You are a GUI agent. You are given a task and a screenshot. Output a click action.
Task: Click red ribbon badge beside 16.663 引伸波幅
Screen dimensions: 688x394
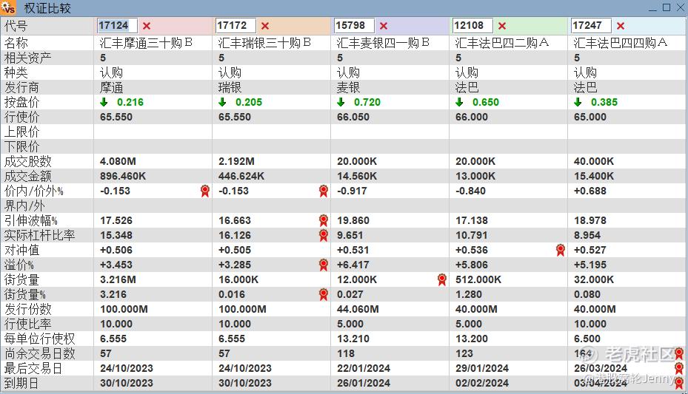tap(324, 220)
